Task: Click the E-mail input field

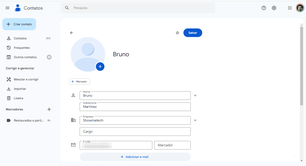Action: point(116,145)
